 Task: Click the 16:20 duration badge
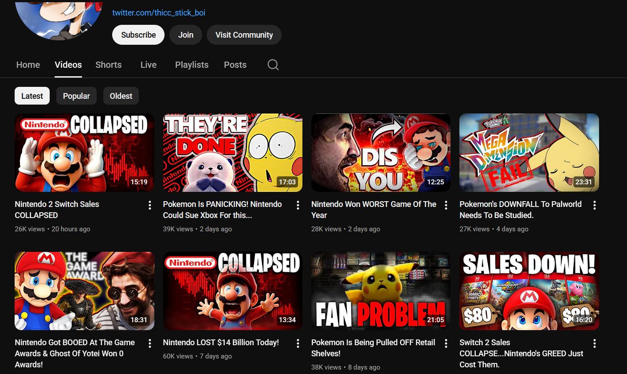(584, 320)
